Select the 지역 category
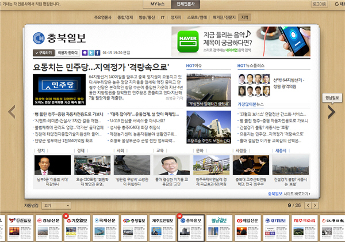This screenshot has width=345, height=242. (x=245, y=17)
